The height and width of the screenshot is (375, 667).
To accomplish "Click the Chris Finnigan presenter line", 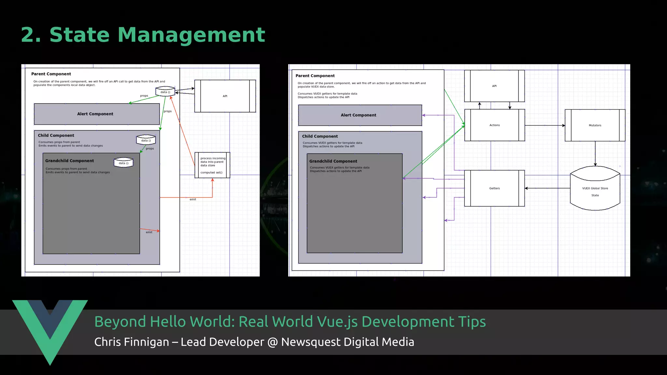I will (x=254, y=342).
